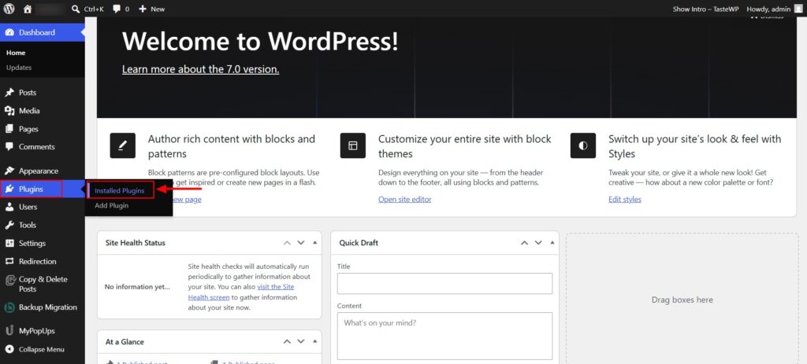Click the Collapse Menu arrow icon
Viewport: 807px width, 364px height.
pyautogui.click(x=9, y=349)
